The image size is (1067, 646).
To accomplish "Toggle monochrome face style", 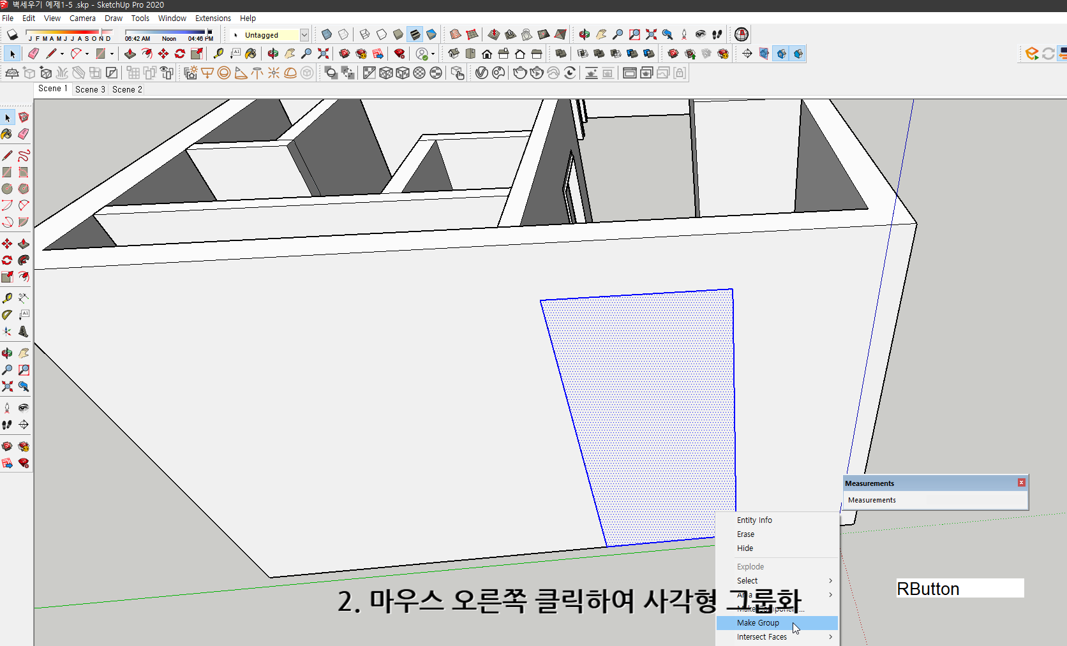I will [x=436, y=72].
